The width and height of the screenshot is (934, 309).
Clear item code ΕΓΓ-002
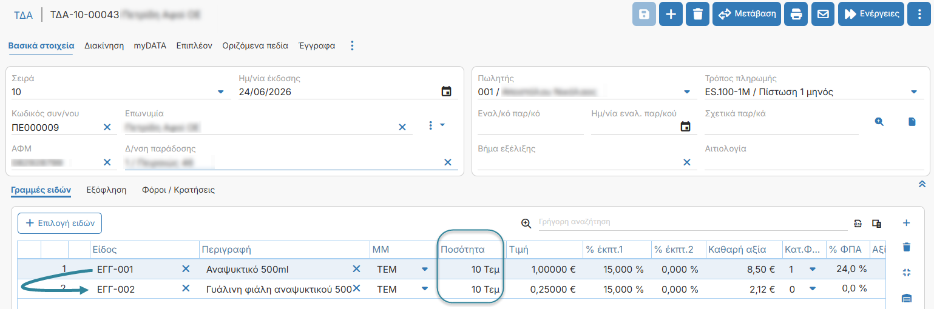pyautogui.click(x=186, y=289)
